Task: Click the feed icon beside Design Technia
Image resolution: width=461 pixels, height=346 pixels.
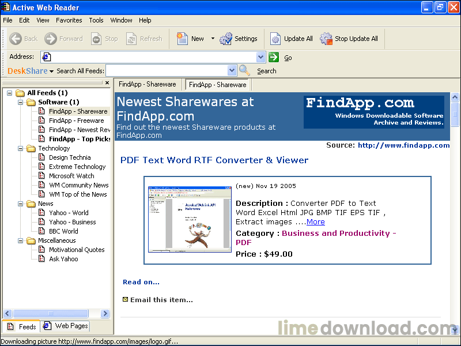Action: 41,157
